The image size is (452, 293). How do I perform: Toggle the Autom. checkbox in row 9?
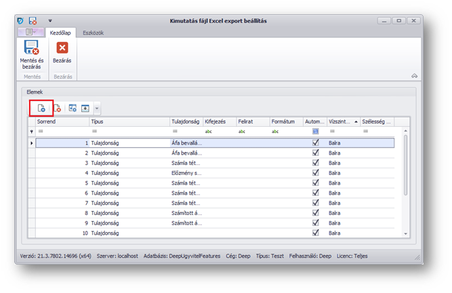click(x=315, y=222)
